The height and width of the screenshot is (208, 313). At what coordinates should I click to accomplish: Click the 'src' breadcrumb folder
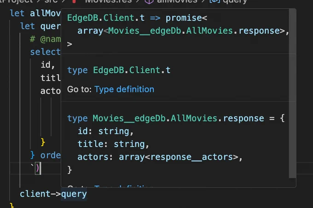pos(51,1)
